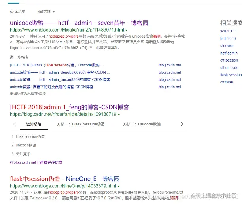Click the 反馈 feedback link

coord(43,94)
